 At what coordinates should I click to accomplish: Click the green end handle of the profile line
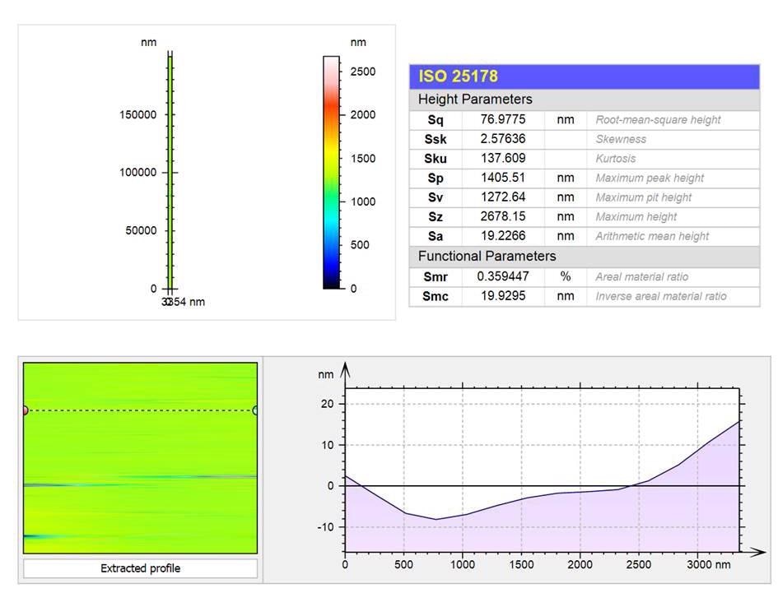pos(255,410)
